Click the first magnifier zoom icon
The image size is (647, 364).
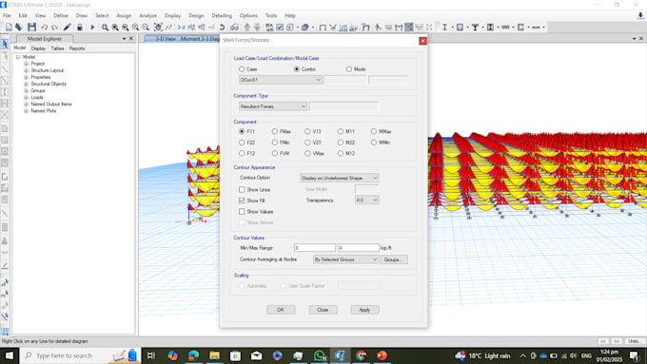point(106,28)
